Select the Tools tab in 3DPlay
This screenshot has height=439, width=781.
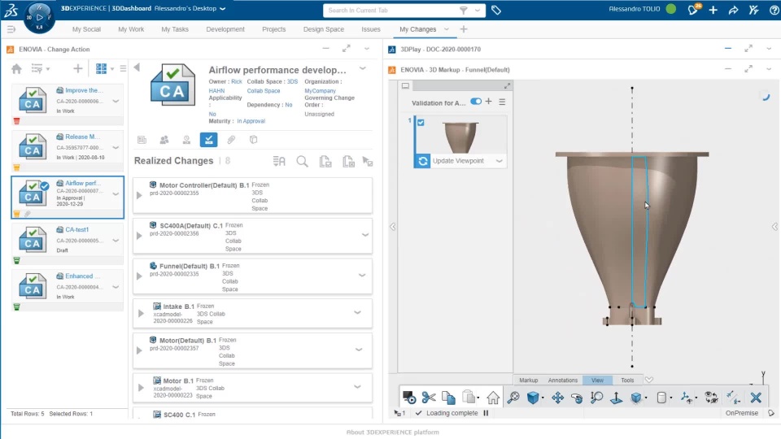click(x=627, y=380)
